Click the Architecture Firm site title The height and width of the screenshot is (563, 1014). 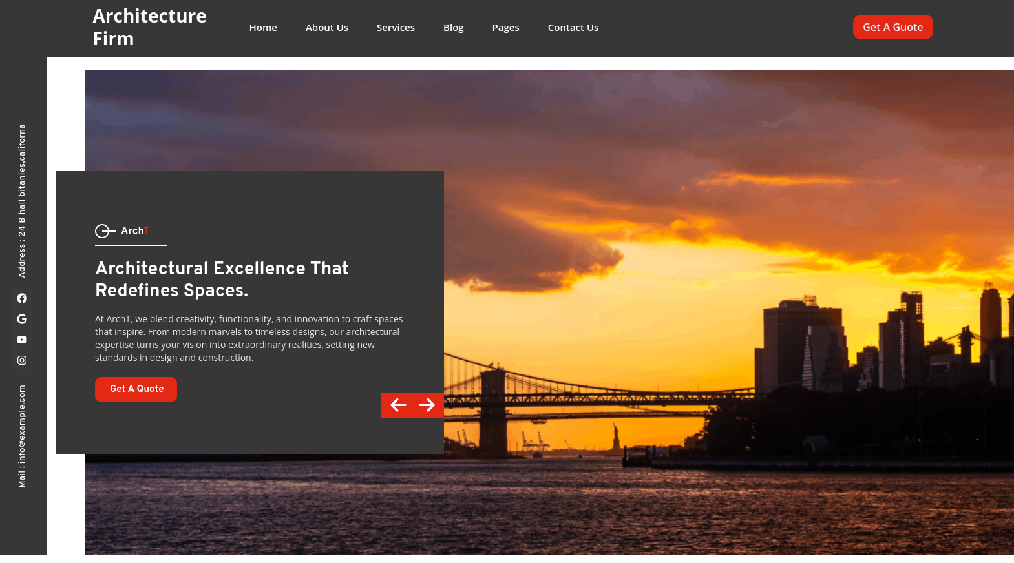[150, 27]
